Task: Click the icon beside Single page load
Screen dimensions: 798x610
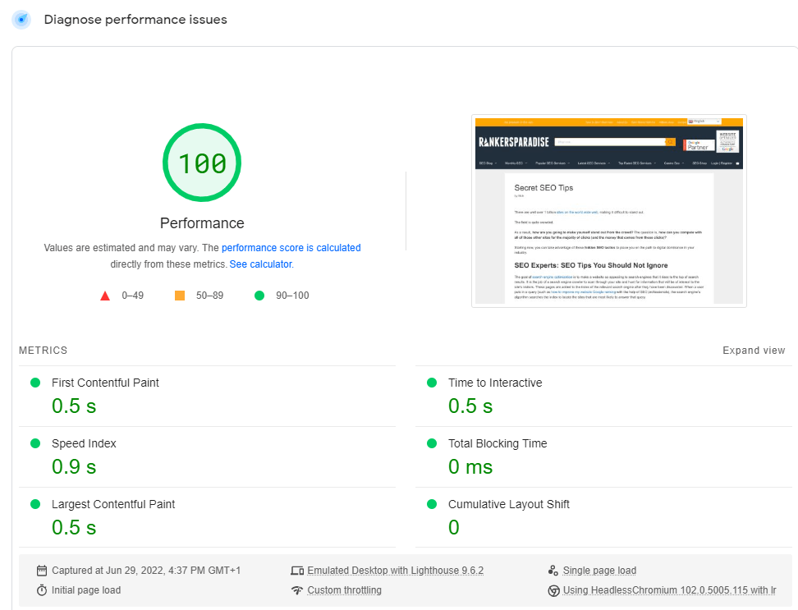Action: (553, 571)
